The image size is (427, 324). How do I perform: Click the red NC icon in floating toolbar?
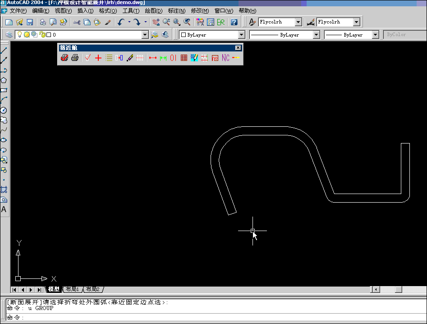[x=225, y=58]
